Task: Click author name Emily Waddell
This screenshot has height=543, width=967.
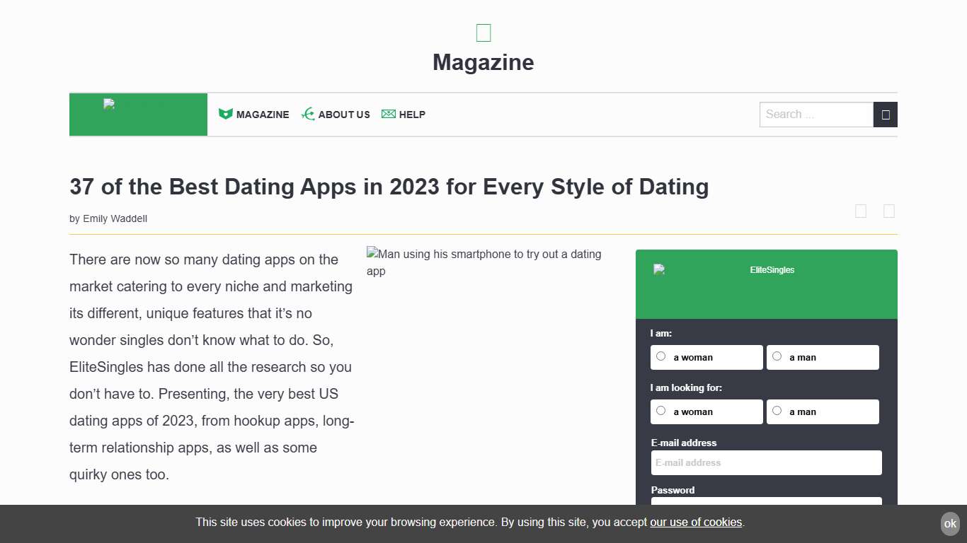Action: point(115,218)
